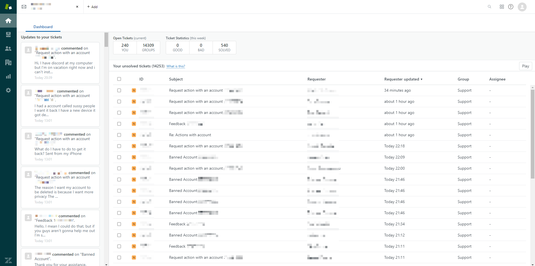Show the 14309 GROUPS open tickets

148,47
